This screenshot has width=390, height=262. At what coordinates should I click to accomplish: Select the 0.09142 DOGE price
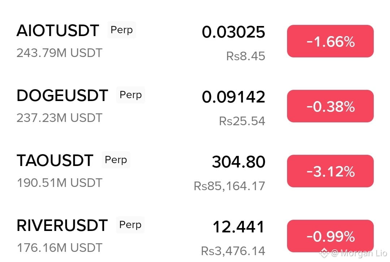pyautogui.click(x=233, y=97)
